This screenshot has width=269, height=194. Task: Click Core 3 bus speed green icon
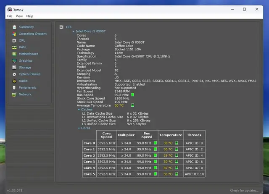tap(155, 161)
